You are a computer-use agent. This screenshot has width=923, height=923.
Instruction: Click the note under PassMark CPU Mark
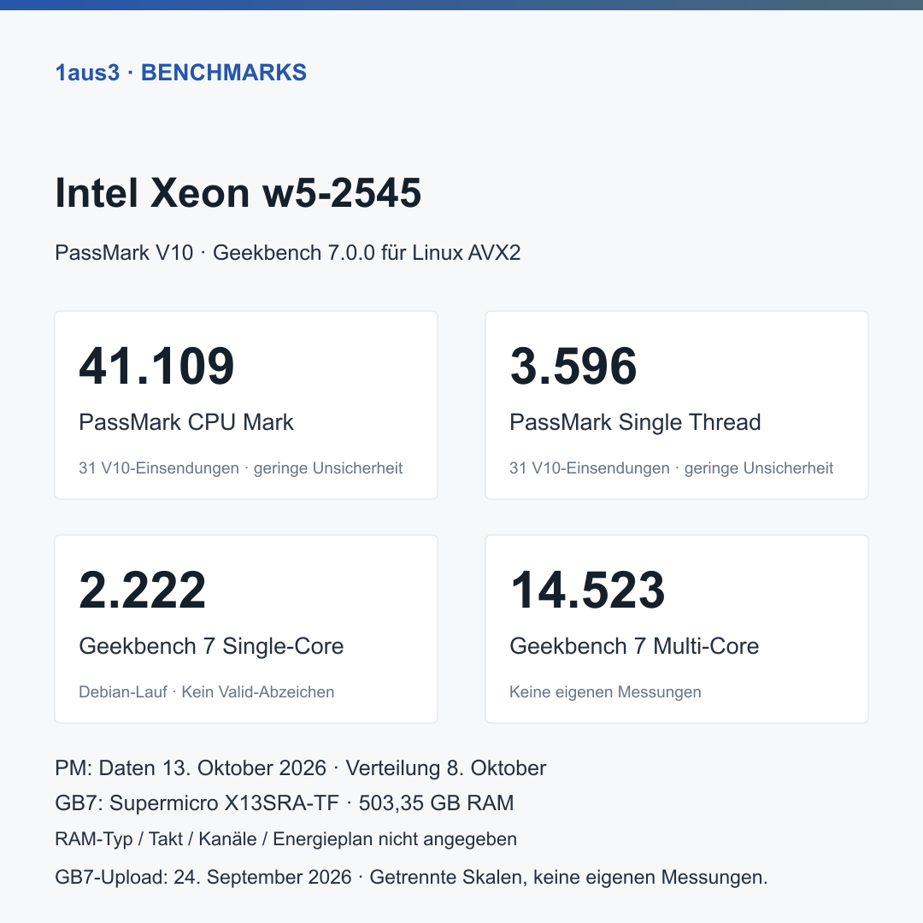[x=240, y=468]
